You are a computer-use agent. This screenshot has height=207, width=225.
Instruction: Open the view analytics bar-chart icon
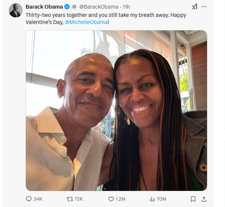pos(152,199)
